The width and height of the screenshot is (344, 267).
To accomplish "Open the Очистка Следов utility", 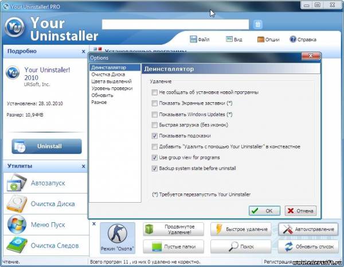I will coord(45,245).
